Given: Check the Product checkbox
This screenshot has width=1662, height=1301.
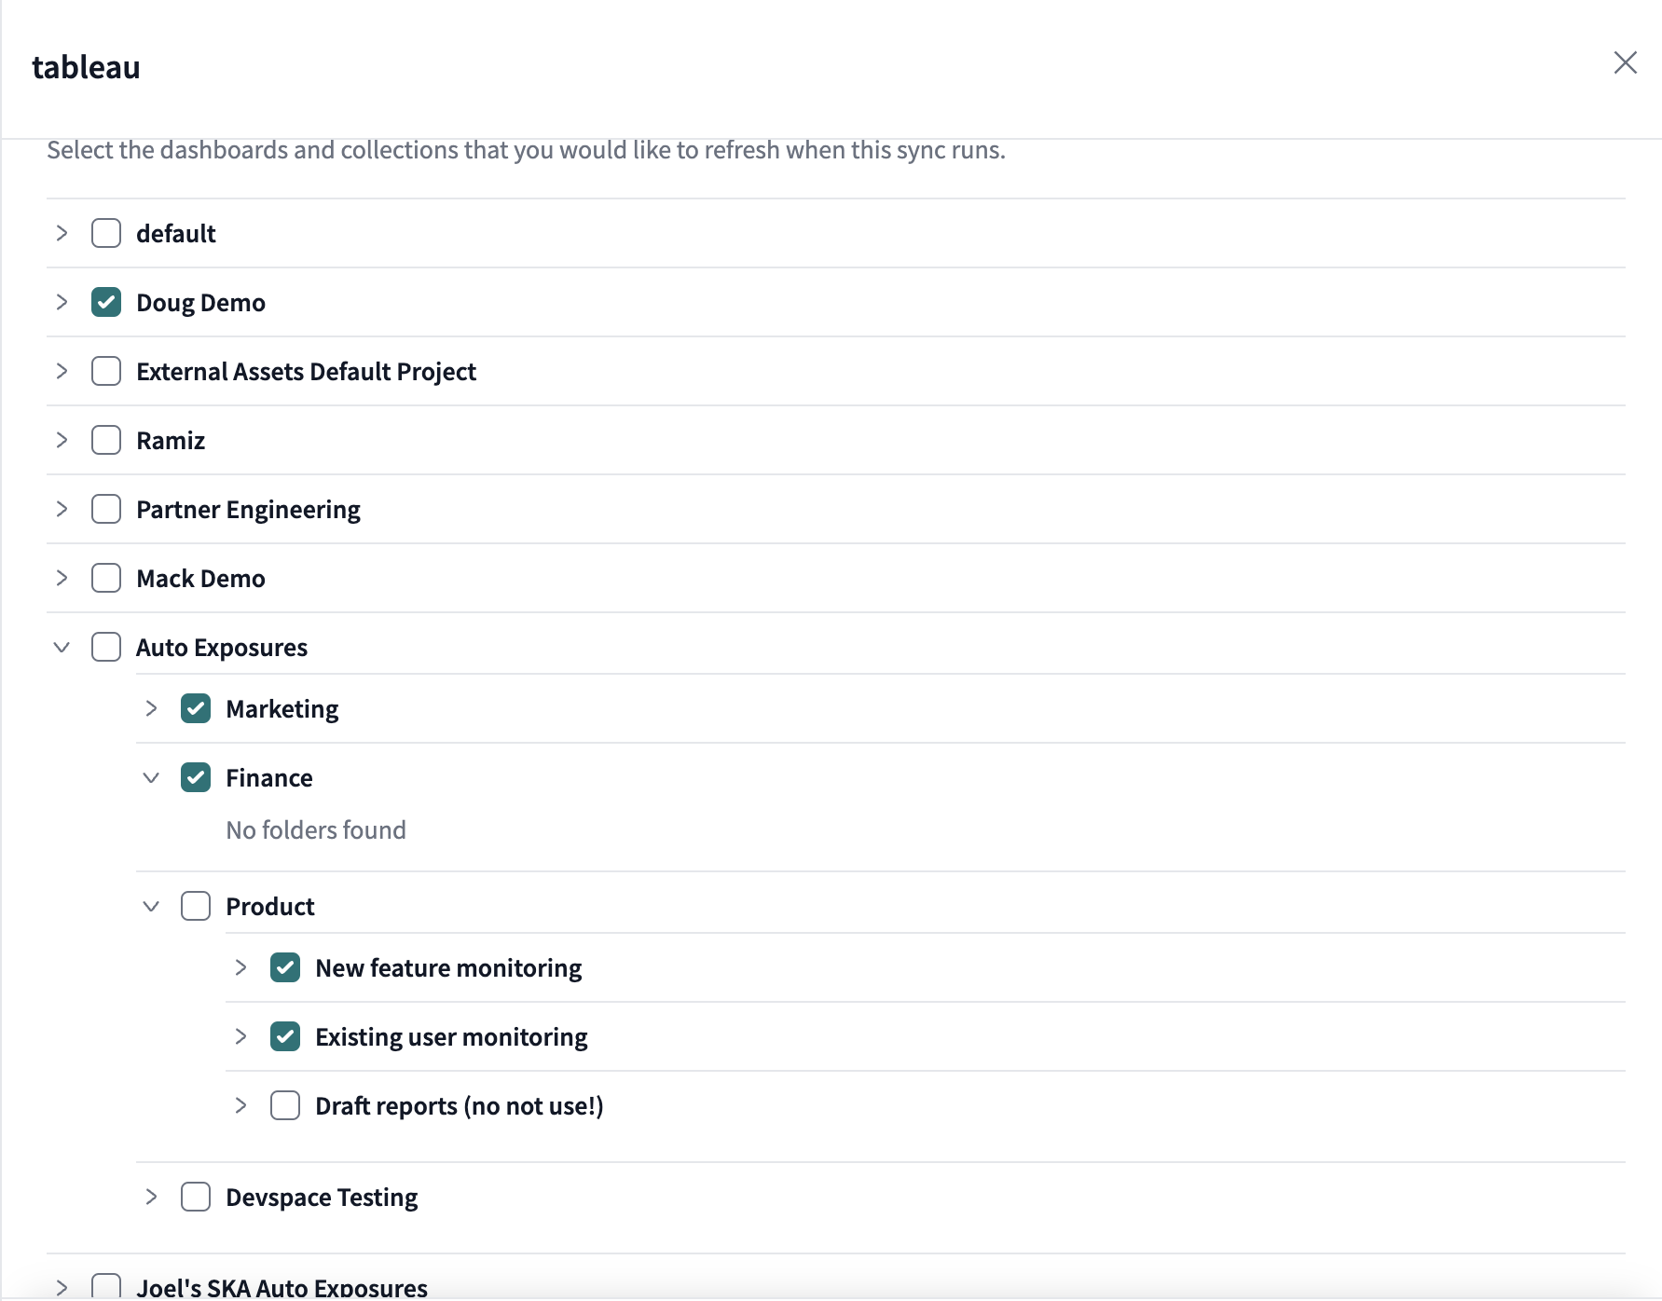Looking at the screenshot, I should (x=195, y=905).
